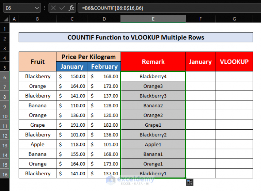Viewport: 261px width, 191px height.
Task: Select the cell containing 'Banana1'
Action: pos(153,154)
